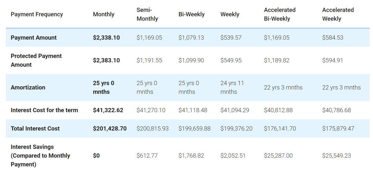This screenshot has height=169, width=373.
Task: Click the Payment Amount row label
Action: (x=34, y=38)
